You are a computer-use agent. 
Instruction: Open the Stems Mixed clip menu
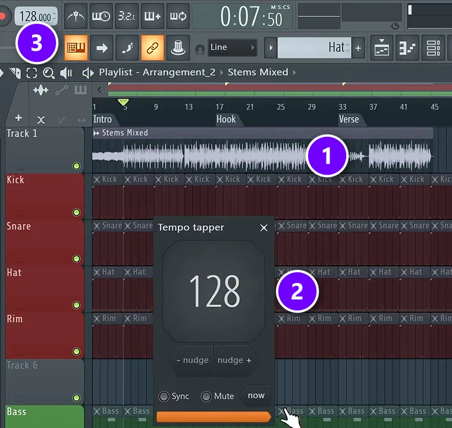96,133
